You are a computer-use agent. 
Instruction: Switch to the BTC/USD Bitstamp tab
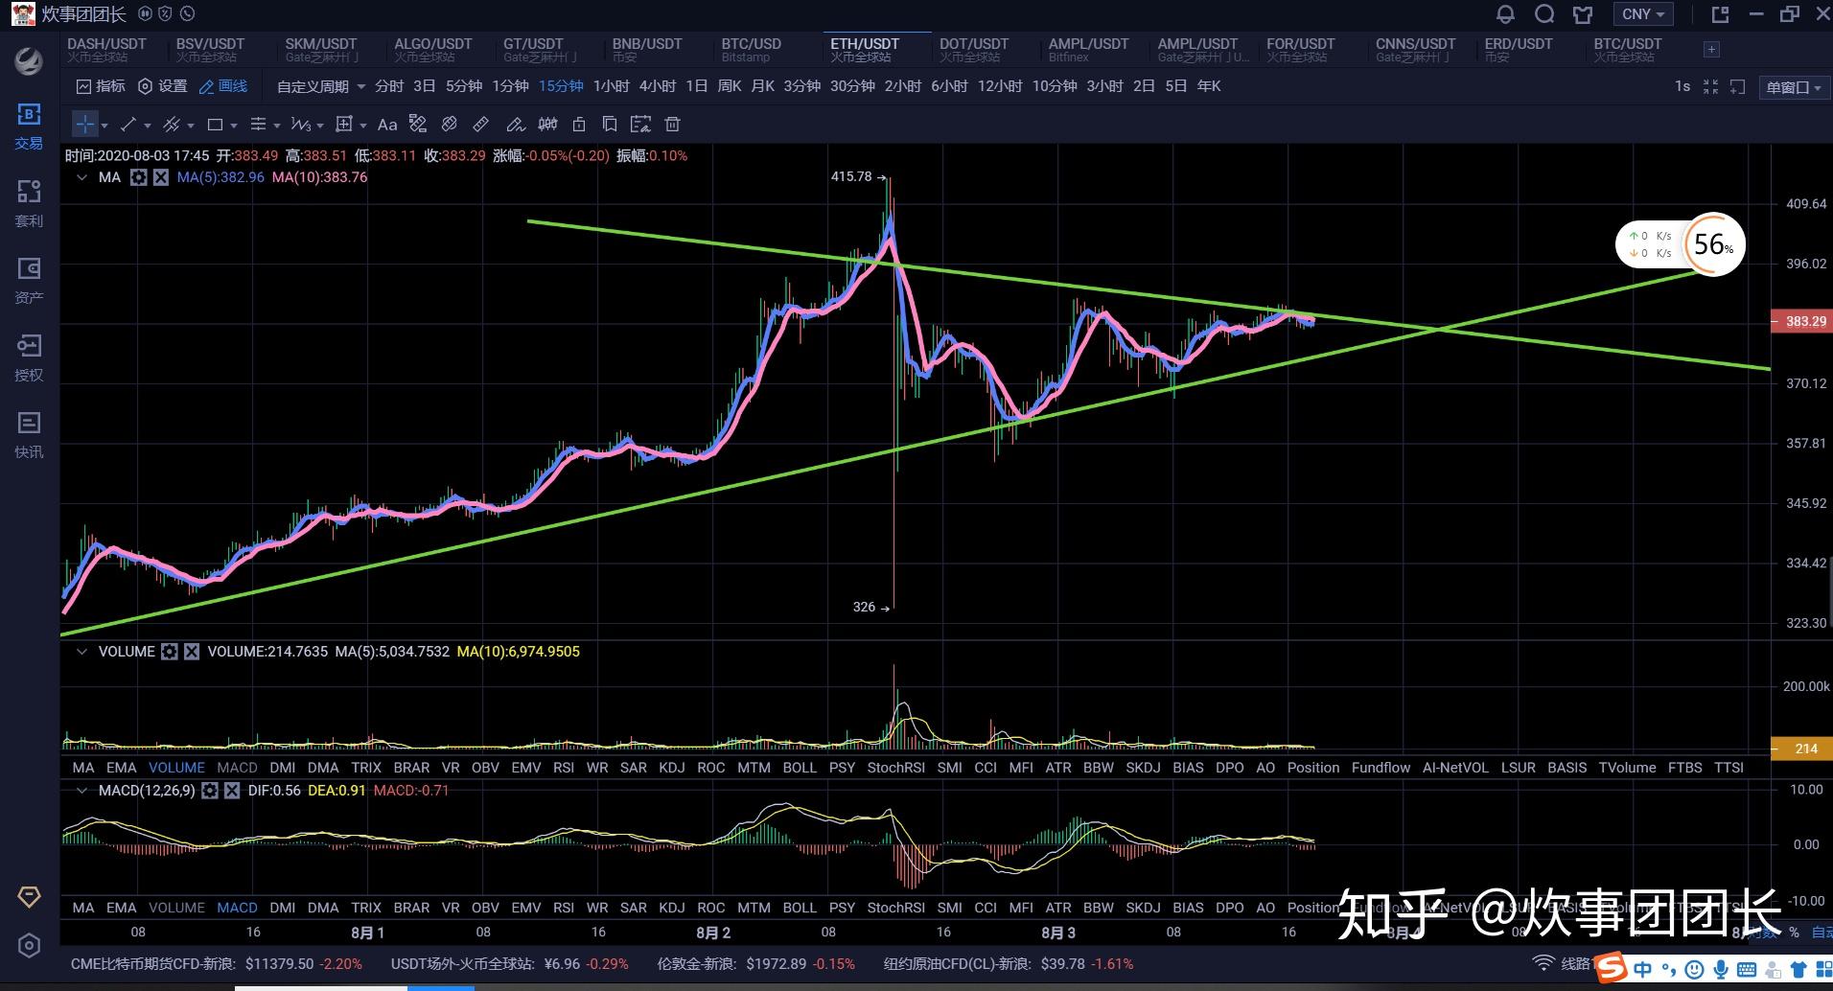coord(752,50)
